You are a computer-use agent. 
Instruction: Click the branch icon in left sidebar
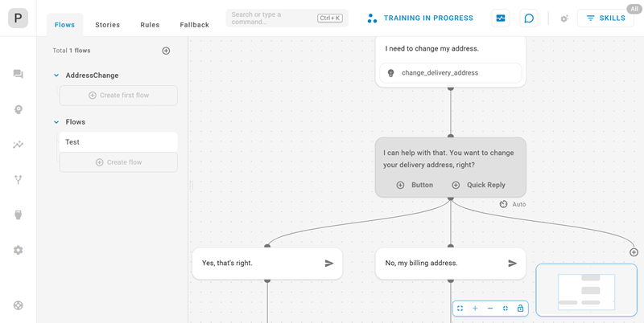(18, 180)
